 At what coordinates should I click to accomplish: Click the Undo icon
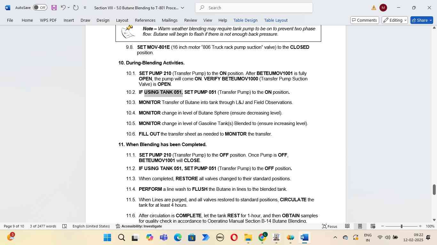(63, 8)
